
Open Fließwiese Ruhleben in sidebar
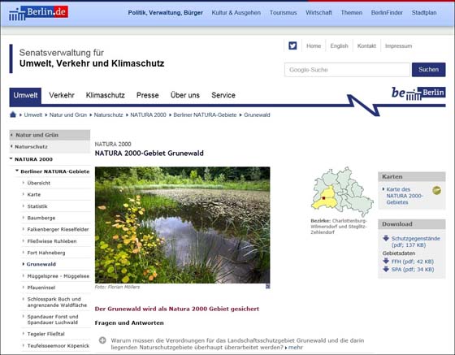[52, 241]
